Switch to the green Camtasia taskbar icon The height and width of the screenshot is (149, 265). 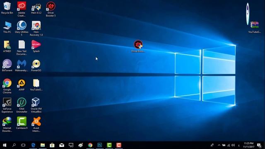click(x=109, y=145)
